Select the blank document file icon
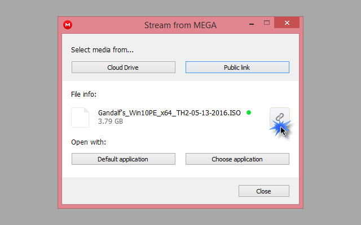The height and width of the screenshot is (225, 361). [80, 118]
